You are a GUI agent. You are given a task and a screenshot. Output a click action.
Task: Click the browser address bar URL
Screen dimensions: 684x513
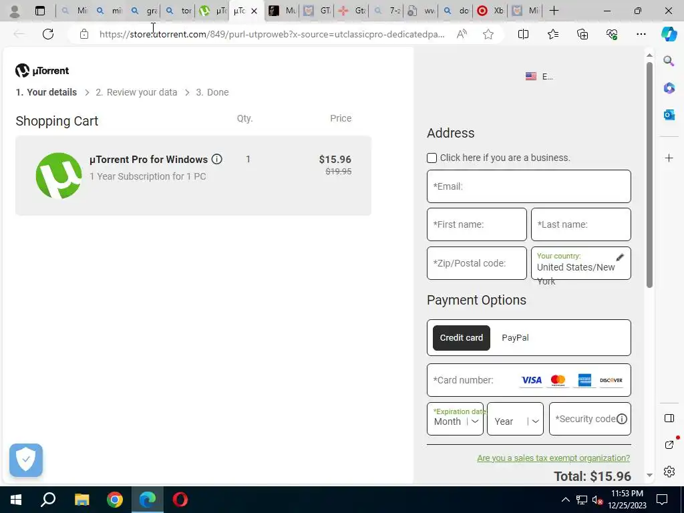pos(272,34)
